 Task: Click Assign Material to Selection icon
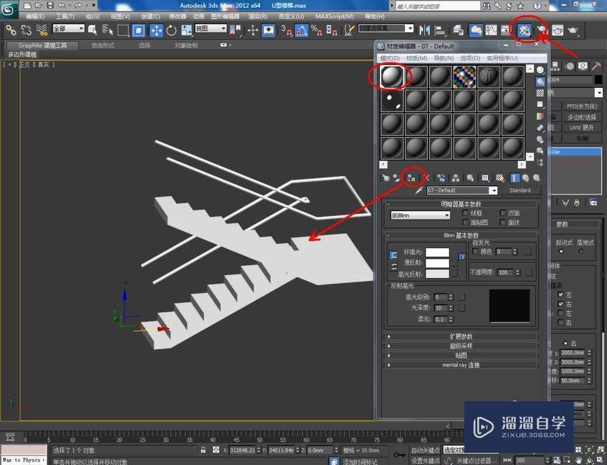coord(412,178)
